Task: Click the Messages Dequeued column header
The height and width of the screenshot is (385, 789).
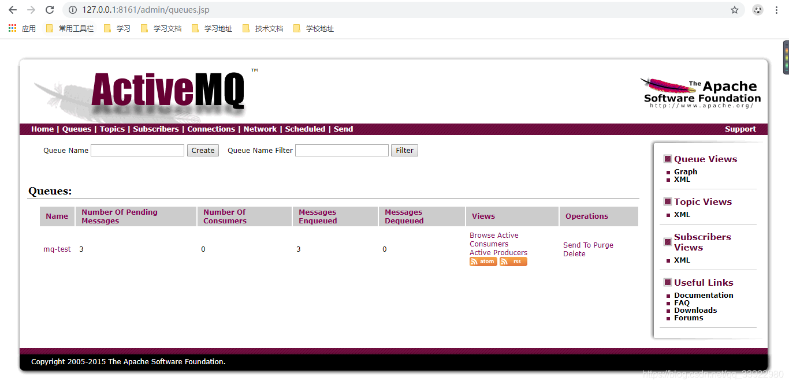Action: pyautogui.click(x=422, y=216)
